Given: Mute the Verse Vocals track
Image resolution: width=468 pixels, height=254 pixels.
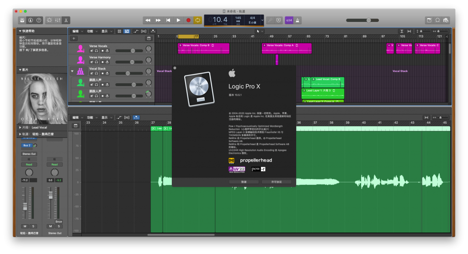Looking at the screenshot, I should [92, 51].
